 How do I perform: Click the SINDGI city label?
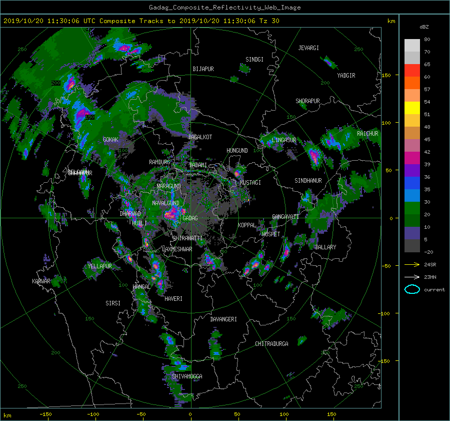(254, 60)
